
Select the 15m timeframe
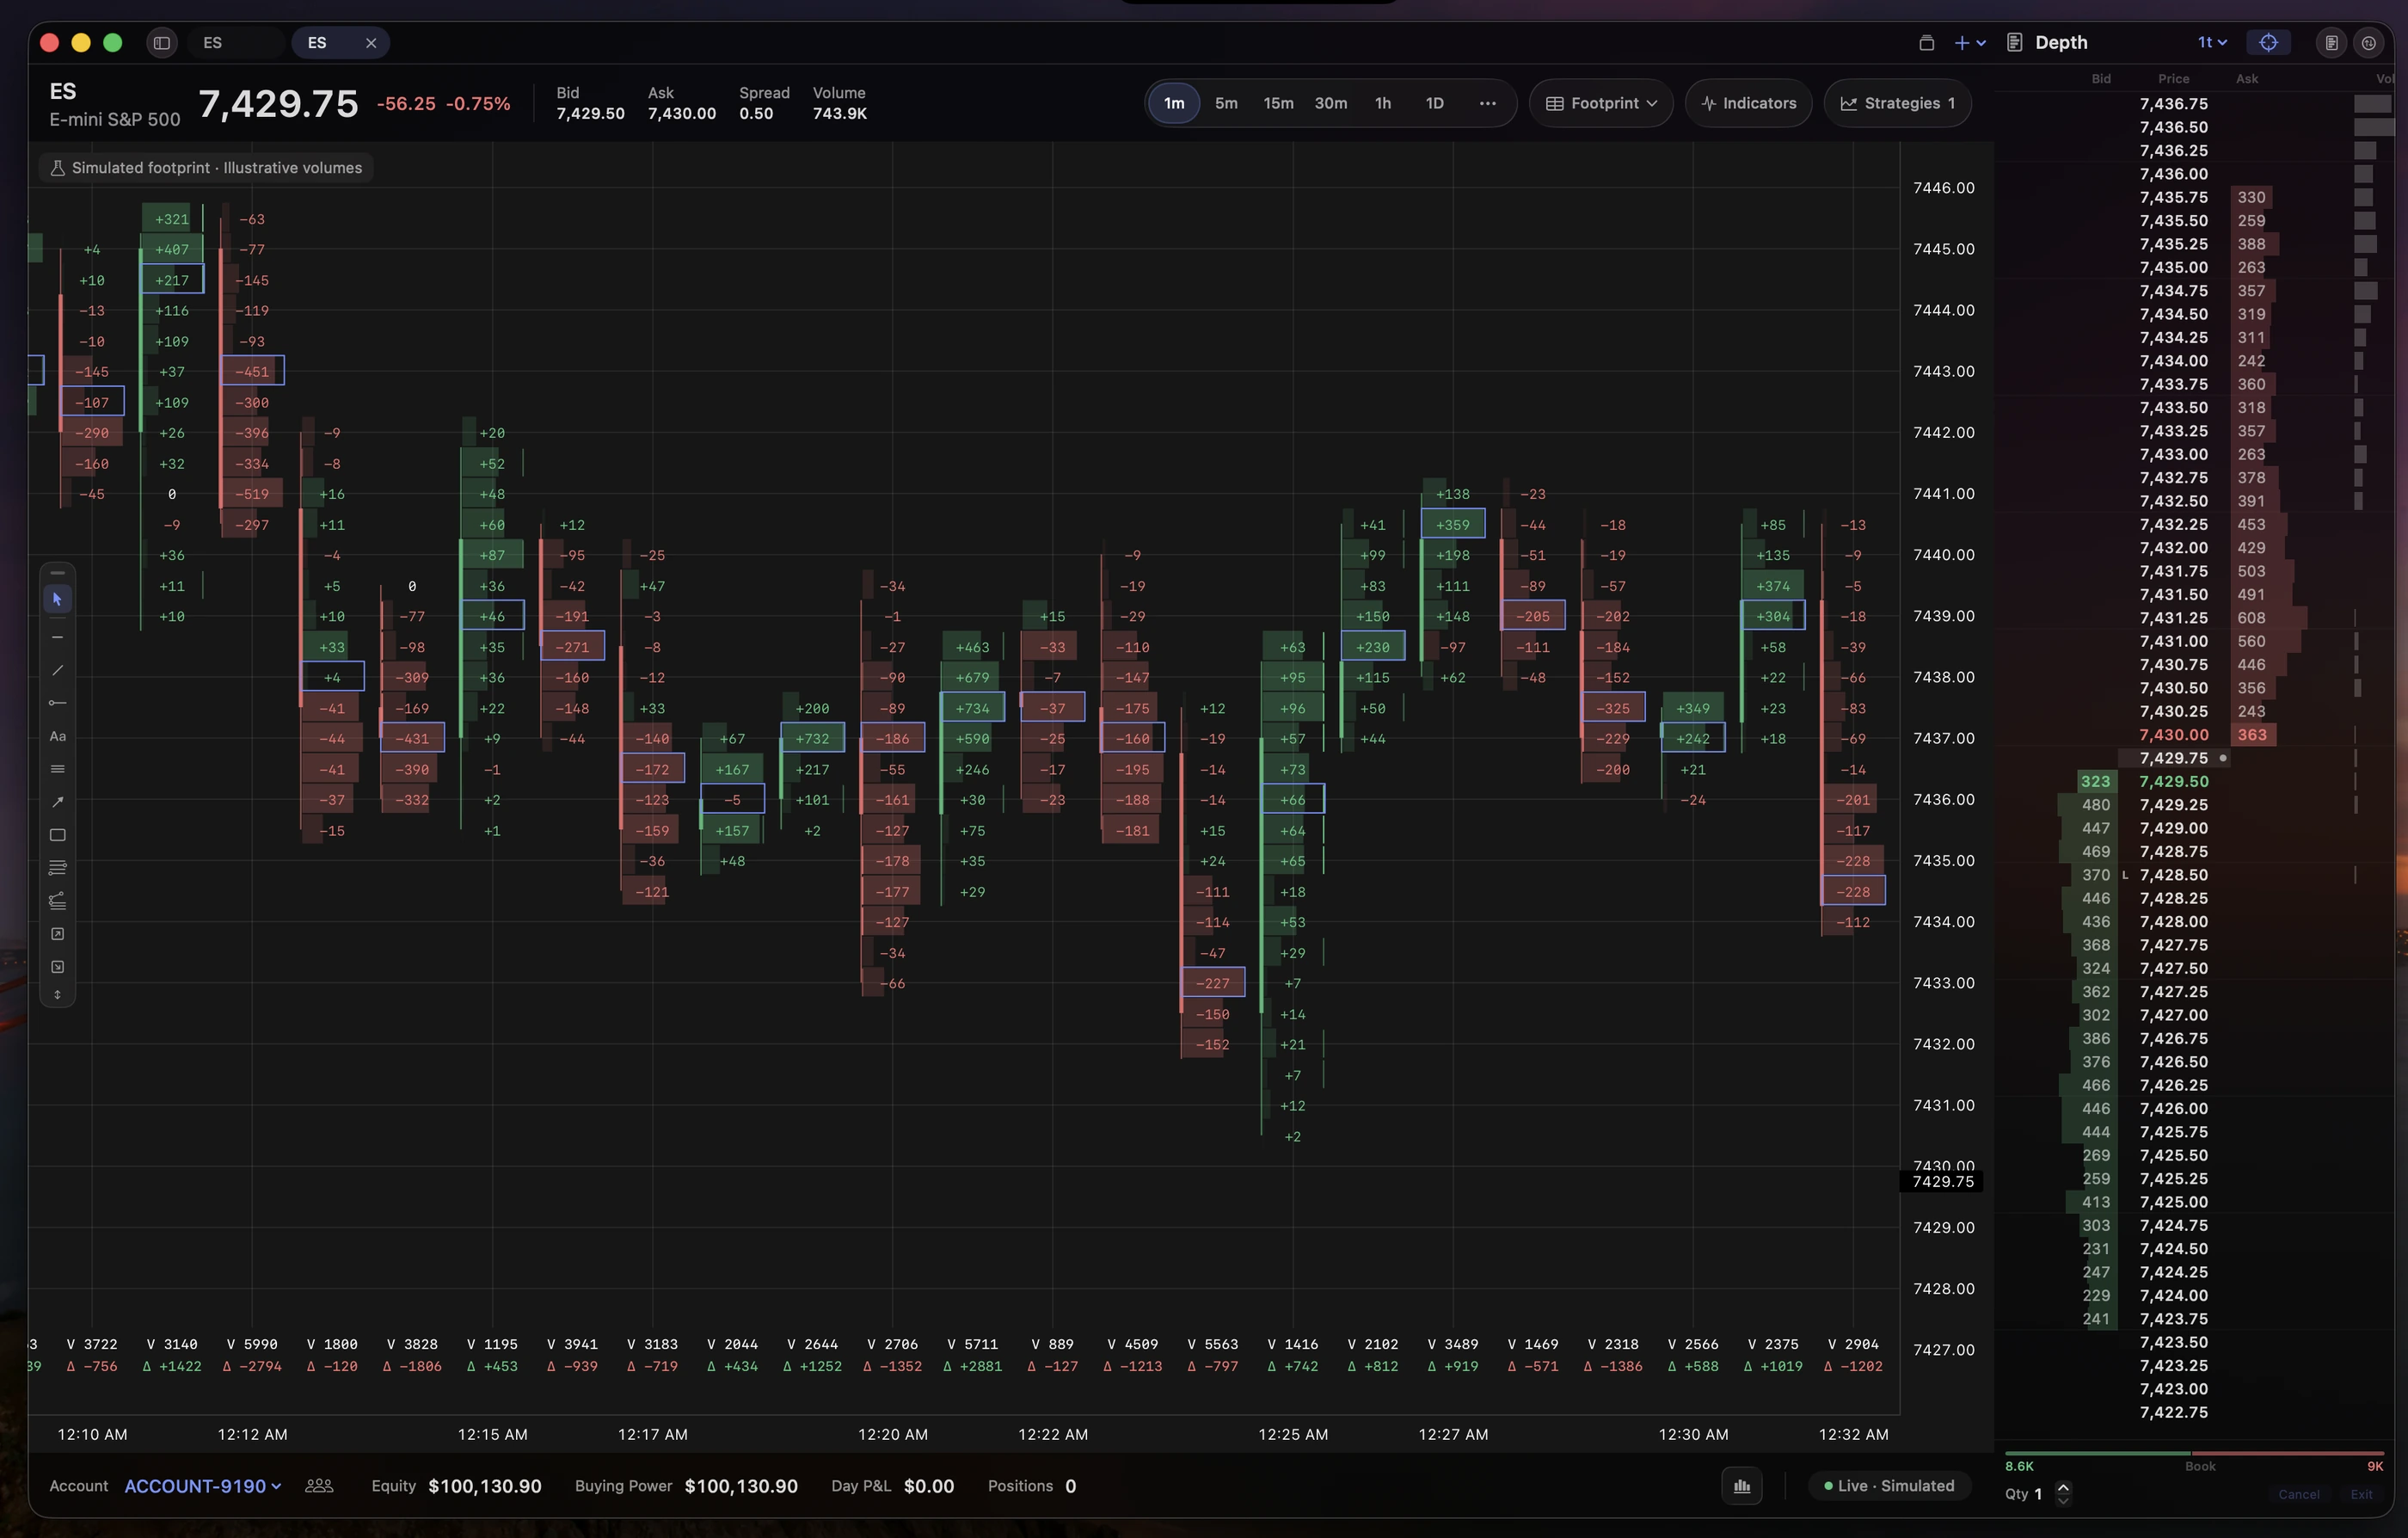tap(1278, 103)
